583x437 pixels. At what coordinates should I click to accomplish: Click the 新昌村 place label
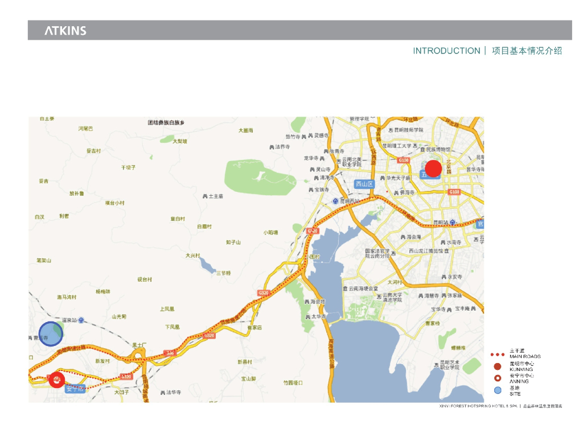click(245, 362)
